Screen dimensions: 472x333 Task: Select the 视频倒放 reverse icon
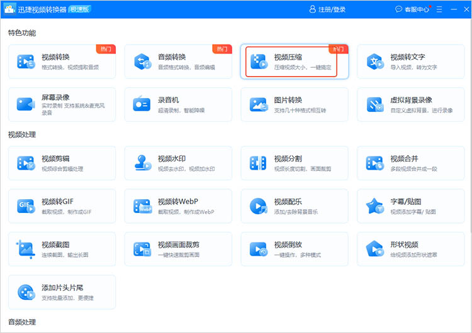coord(259,249)
